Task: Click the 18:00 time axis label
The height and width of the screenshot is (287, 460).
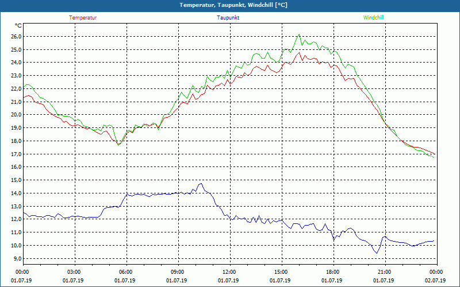Action: pos(333,272)
